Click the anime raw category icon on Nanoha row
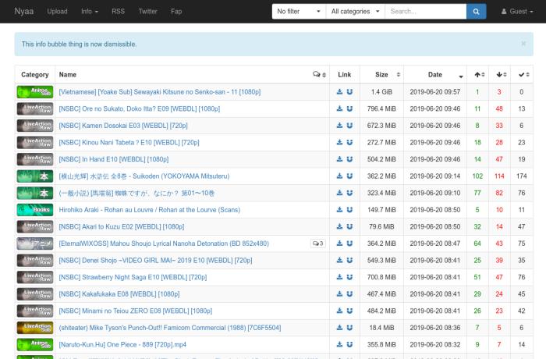This screenshot has height=359, width=546. pos(35,243)
